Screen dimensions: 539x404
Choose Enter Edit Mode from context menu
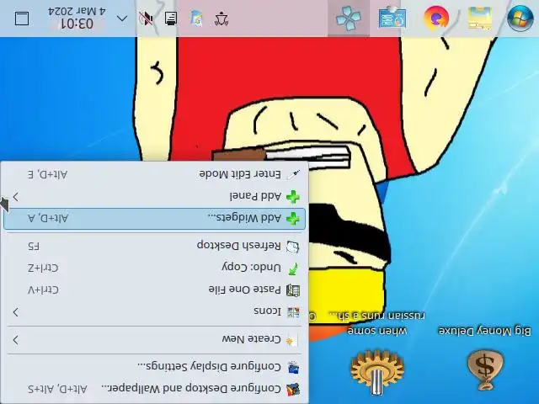pos(154,174)
